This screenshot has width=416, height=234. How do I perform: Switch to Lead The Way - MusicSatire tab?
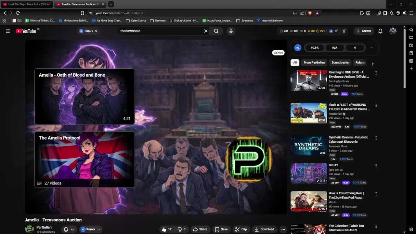(27, 4)
